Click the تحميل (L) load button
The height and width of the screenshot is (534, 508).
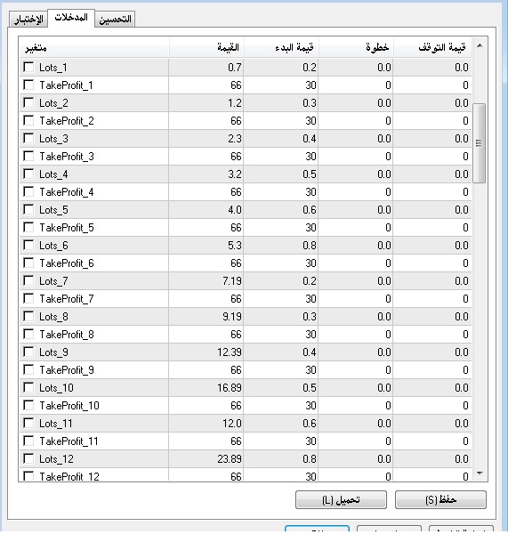point(341,499)
